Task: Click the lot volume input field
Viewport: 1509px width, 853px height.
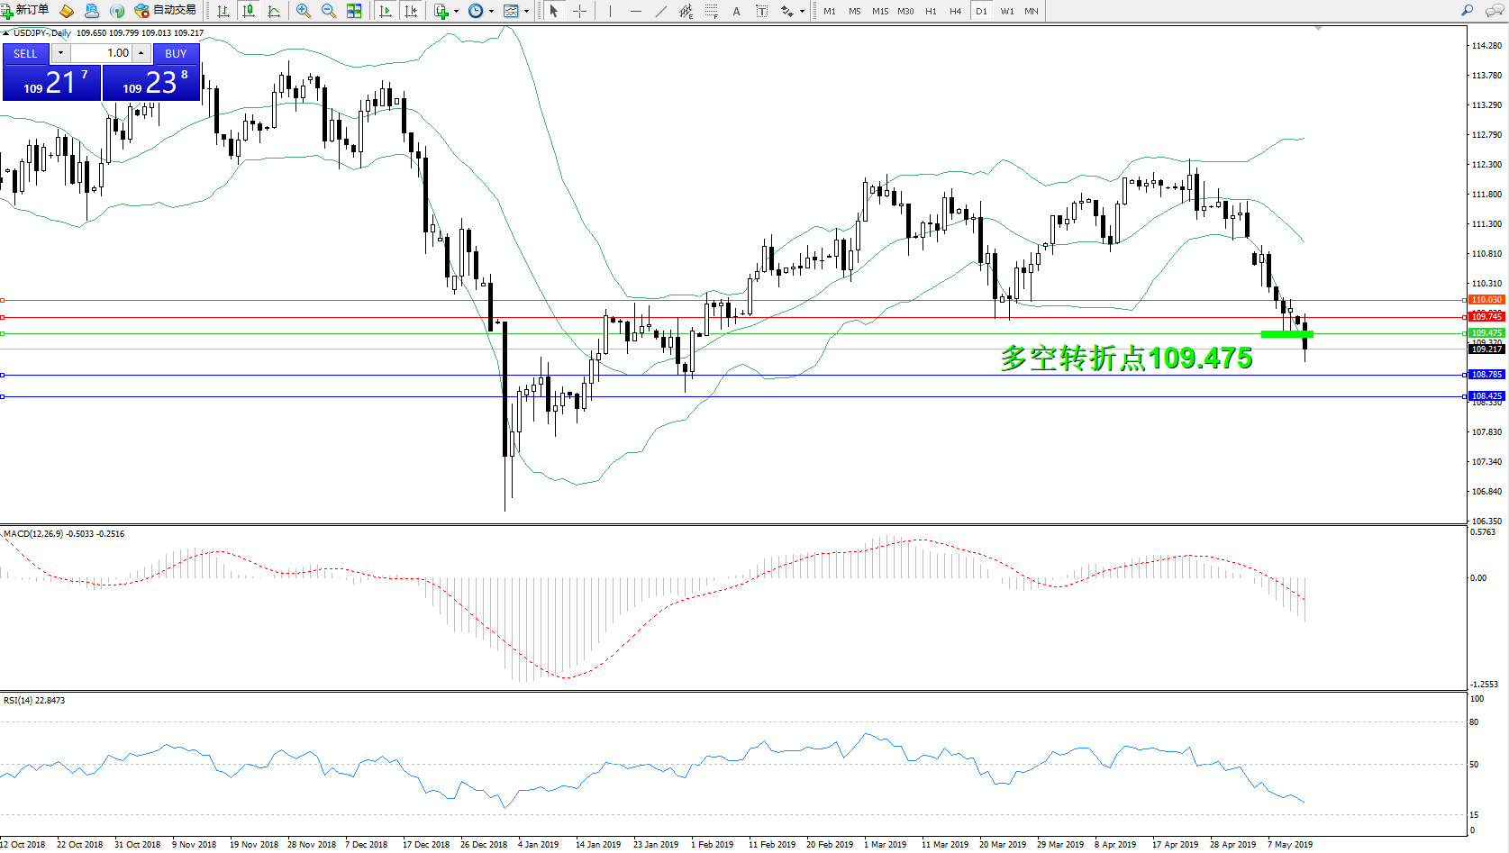Action: 102,53
